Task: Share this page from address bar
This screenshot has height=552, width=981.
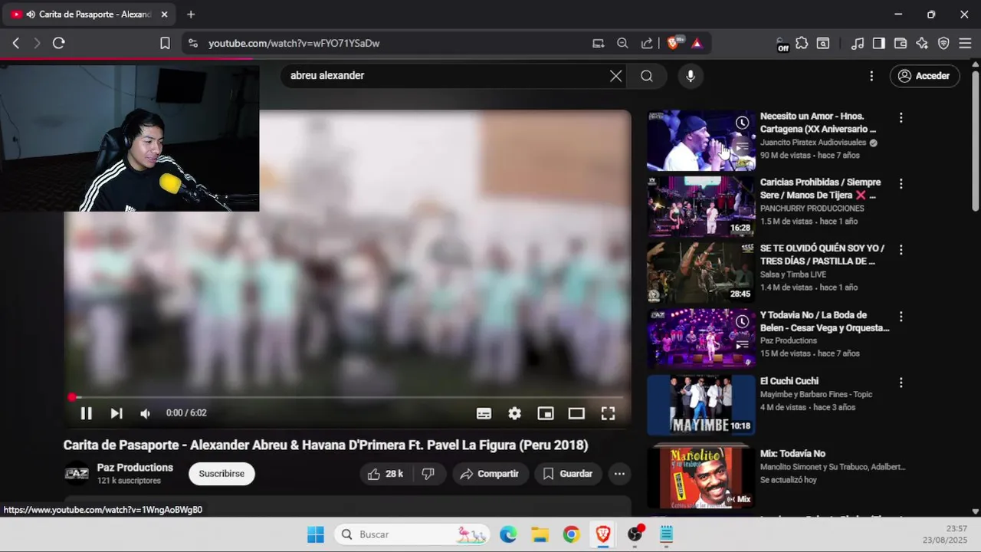Action: pyautogui.click(x=647, y=44)
